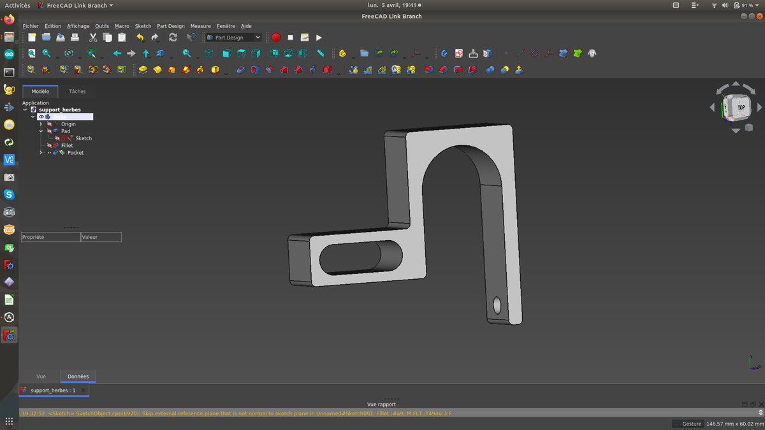
Task: Click the go up tree arrow icon
Action: click(x=146, y=54)
